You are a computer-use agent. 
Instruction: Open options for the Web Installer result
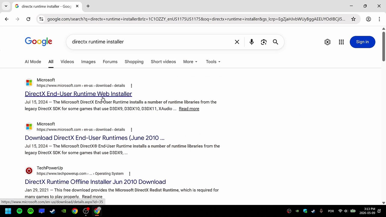pyautogui.click(x=131, y=86)
